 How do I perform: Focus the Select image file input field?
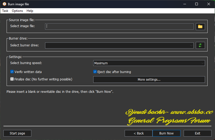[x=119, y=26]
